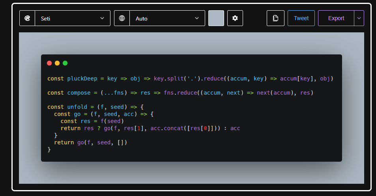Click the yellow window control dot
376x196 pixels.
click(57, 63)
